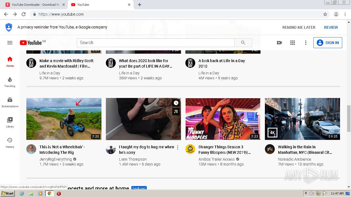
Task: Click REMIND ME LATER
Action: point(299,27)
